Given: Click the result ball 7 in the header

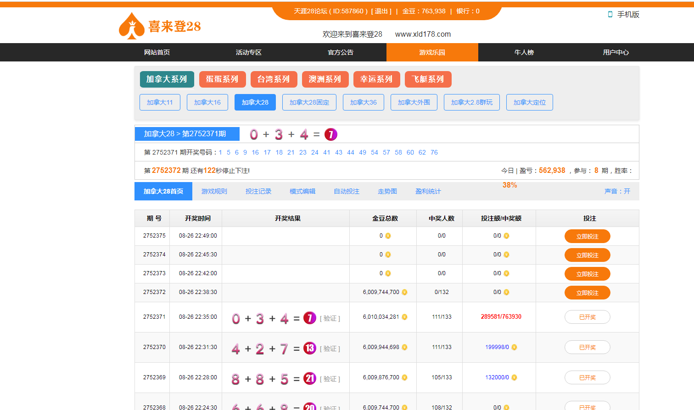Looking at the screenshot, I should coord(330,134).
